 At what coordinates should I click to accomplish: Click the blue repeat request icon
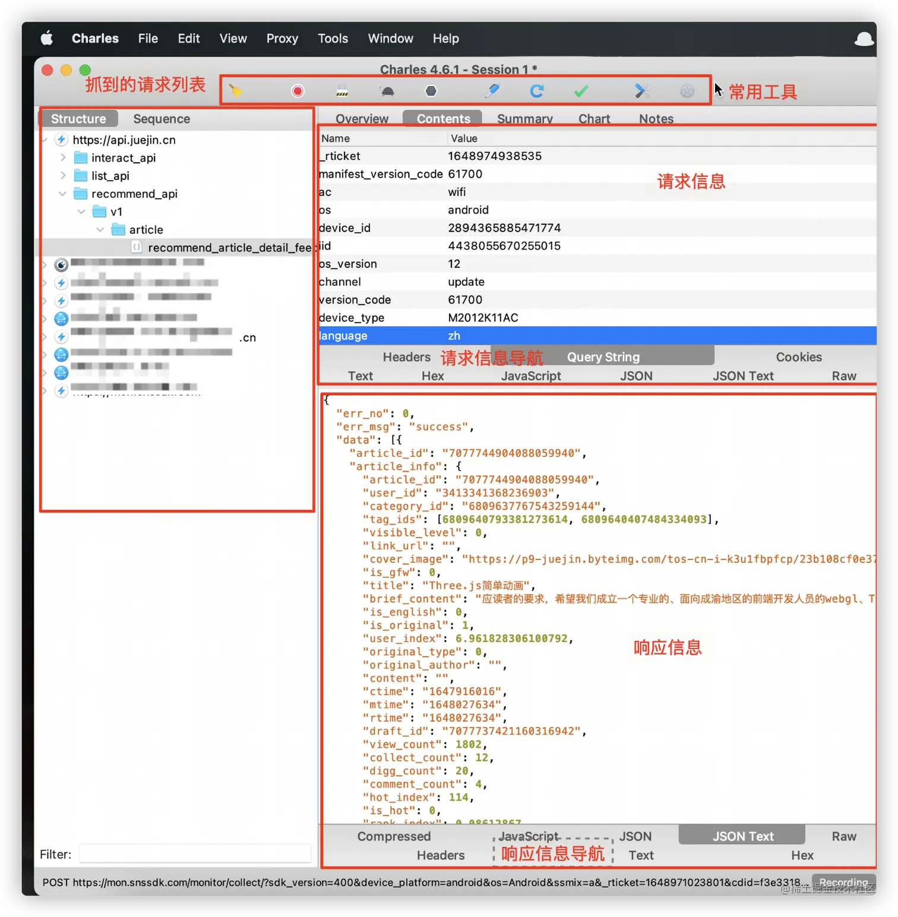[x=537, y=91]
